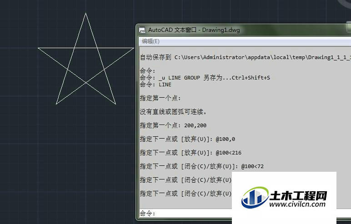Click the top vertex of the drawn star
351x224 pixels.
(x=85, y=13)
